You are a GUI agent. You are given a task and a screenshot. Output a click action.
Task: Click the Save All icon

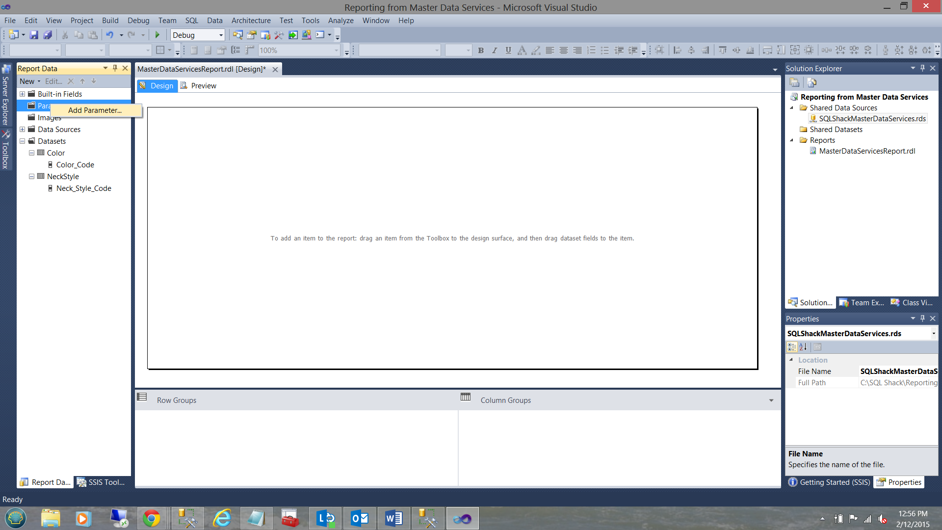(x=48, y=35)
